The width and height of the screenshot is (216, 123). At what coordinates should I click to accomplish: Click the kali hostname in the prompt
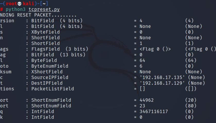pos(28,4)
